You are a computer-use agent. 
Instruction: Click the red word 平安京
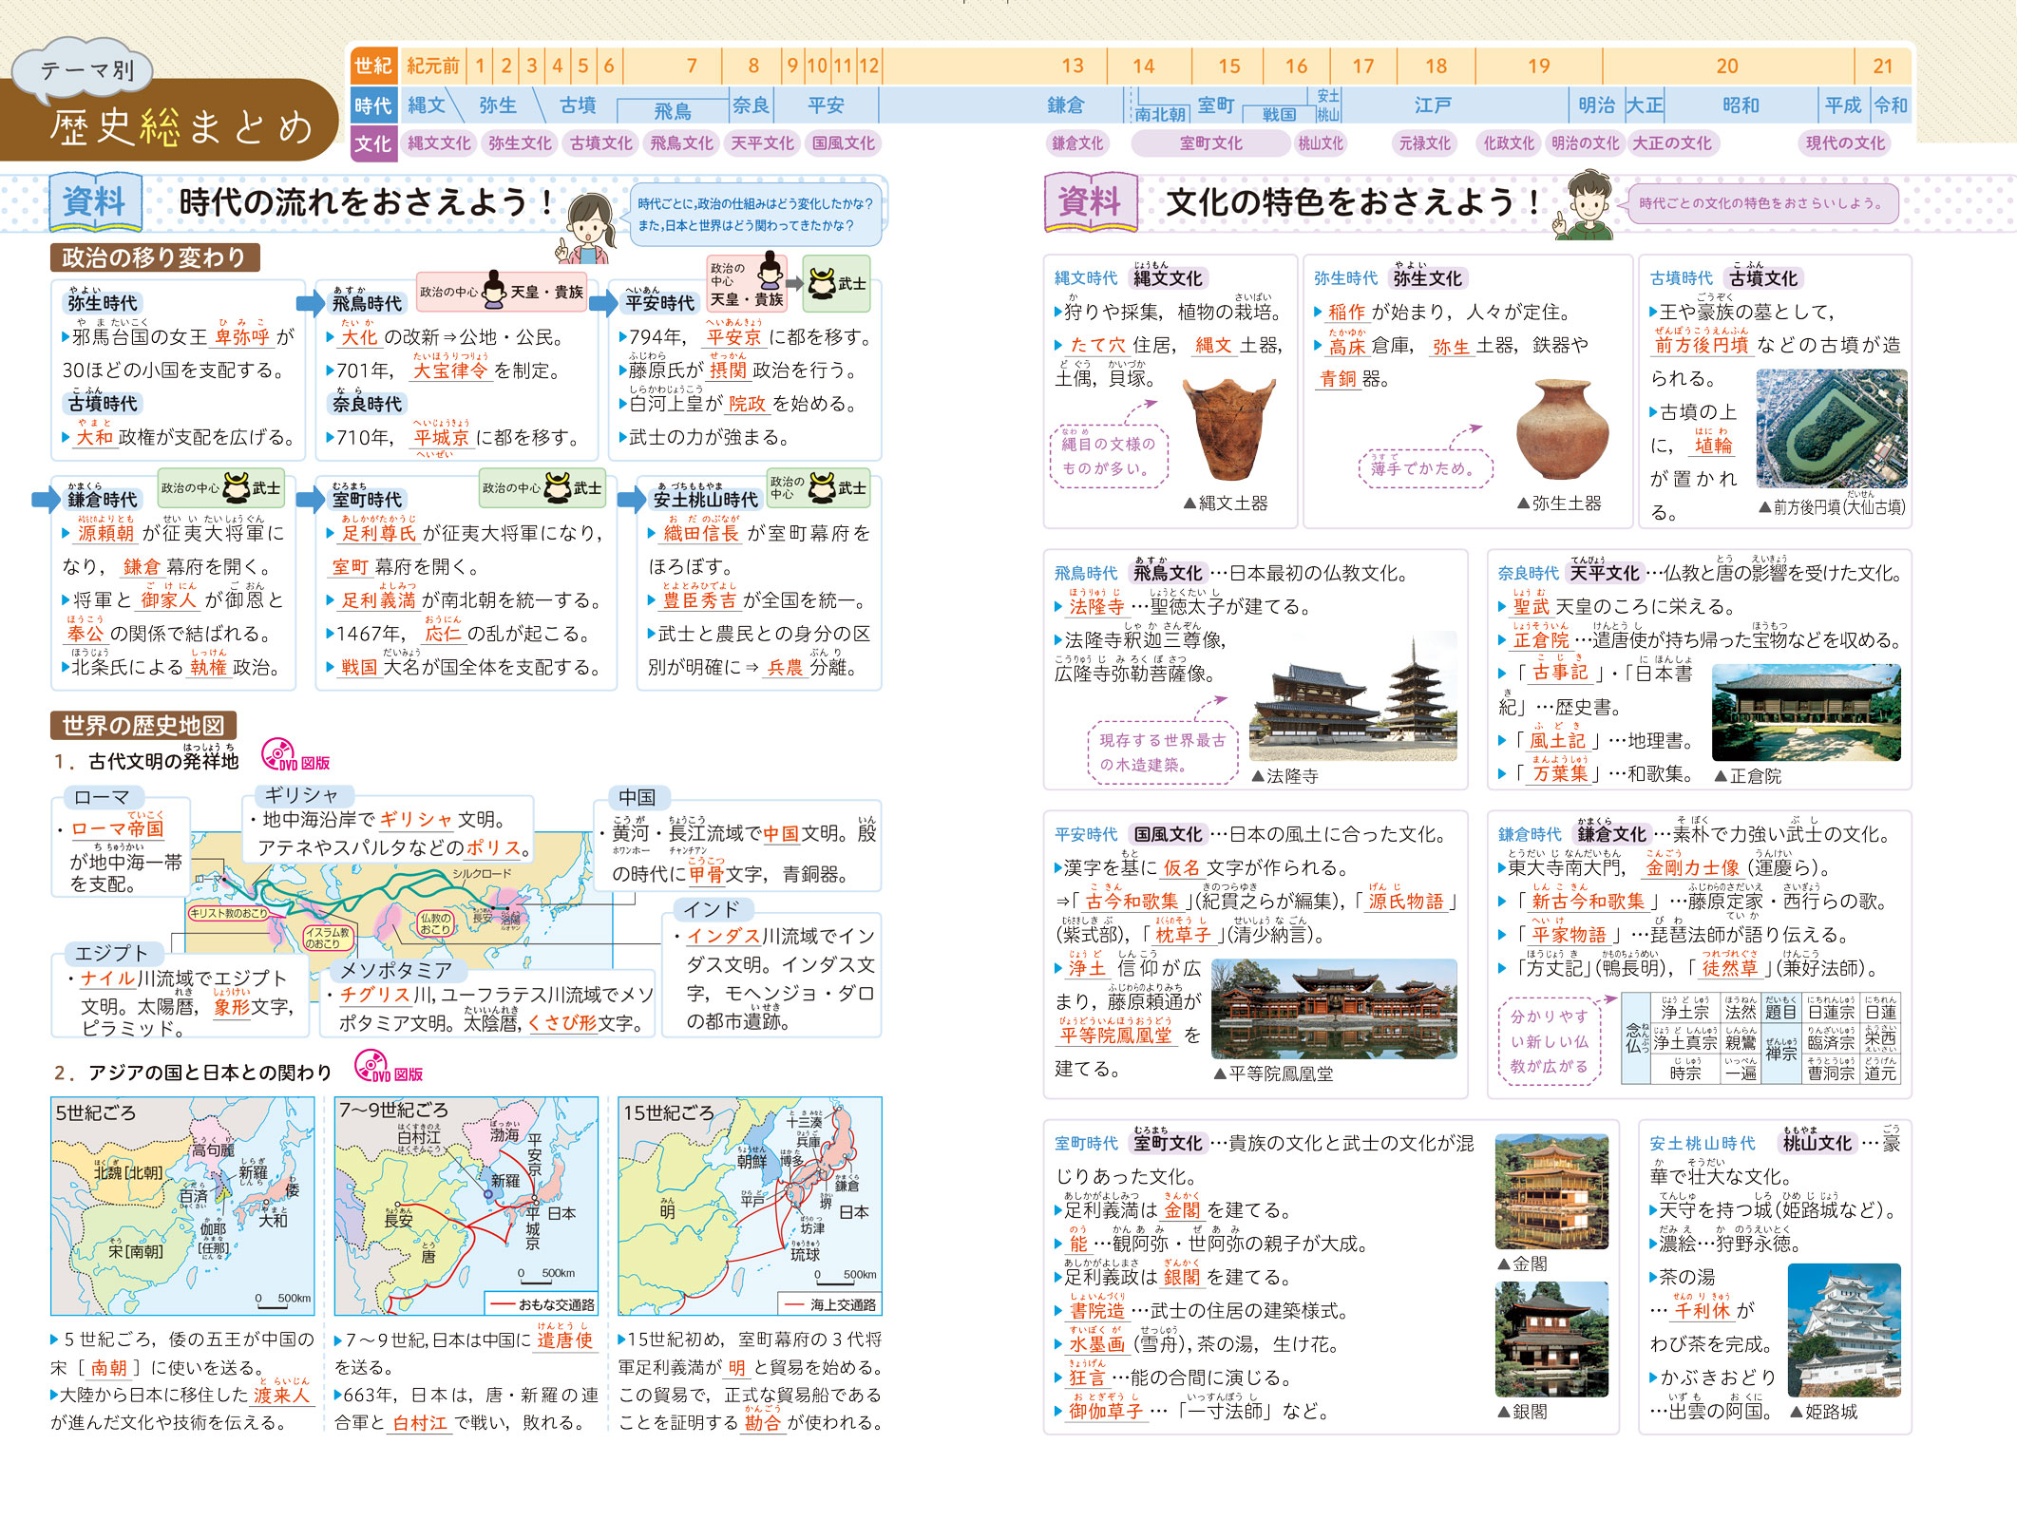[733, 337]
